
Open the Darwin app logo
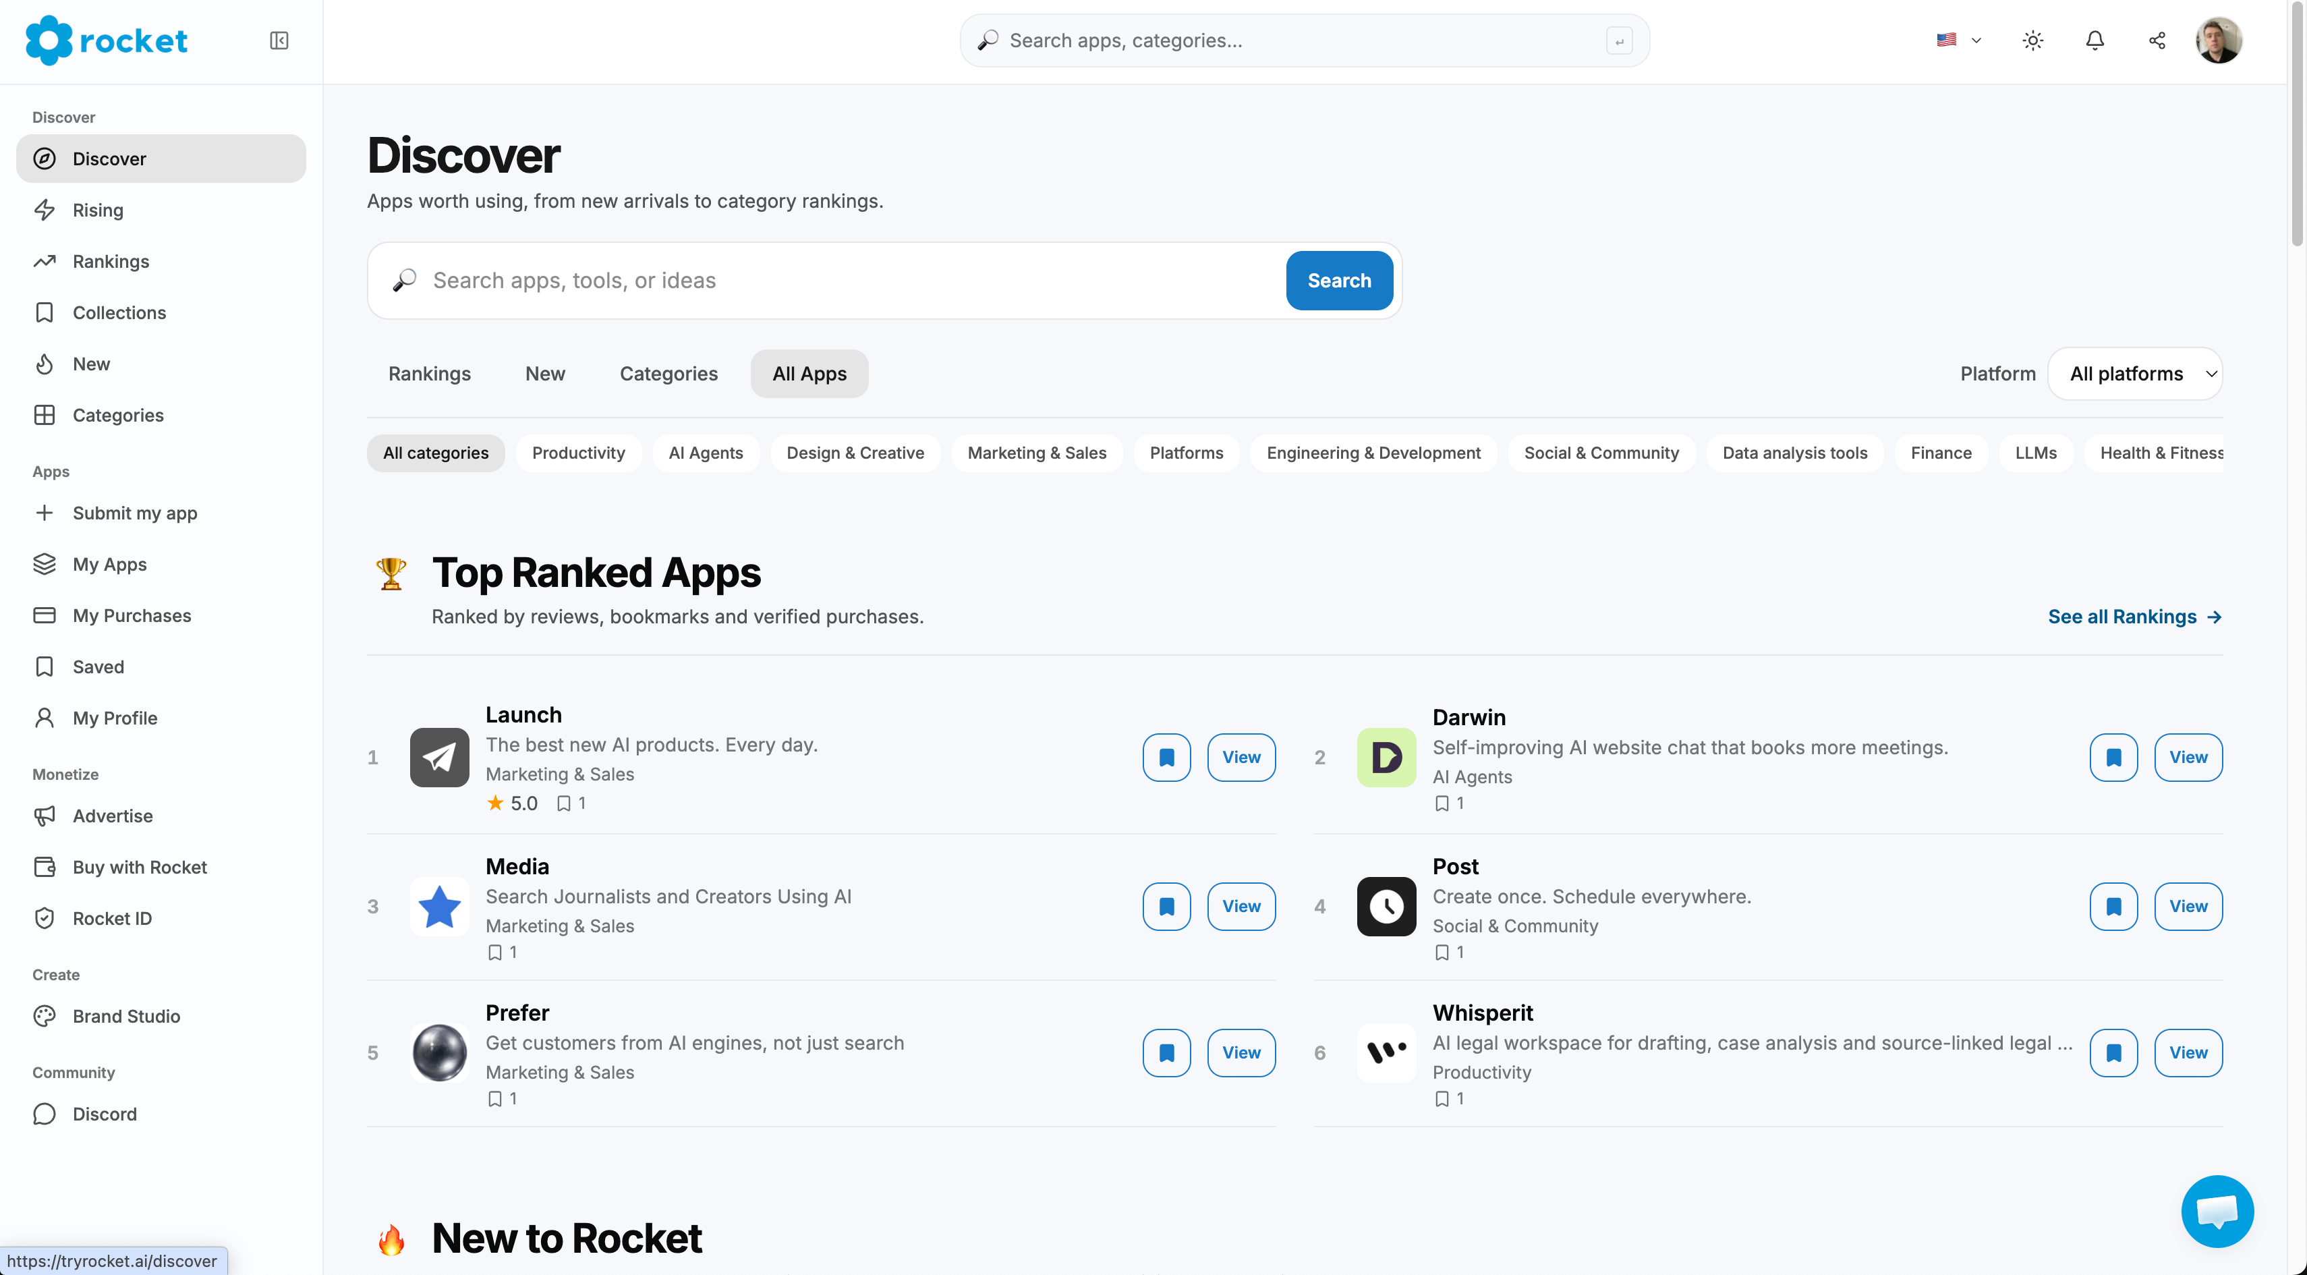[1386, 758]
